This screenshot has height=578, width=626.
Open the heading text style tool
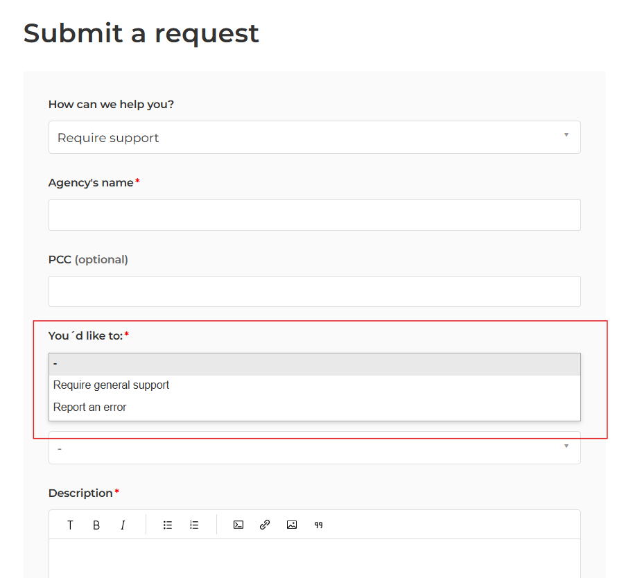click(70, 525)
